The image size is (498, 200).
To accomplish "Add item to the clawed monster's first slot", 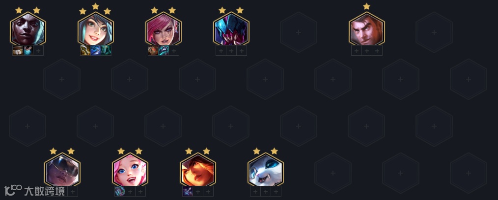I will coord(221,50).
